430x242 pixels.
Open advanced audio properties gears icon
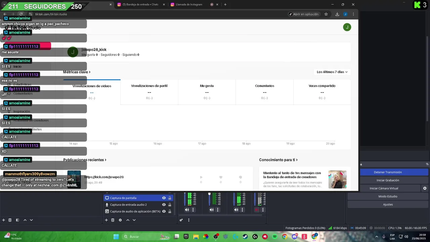click(181, 220)
